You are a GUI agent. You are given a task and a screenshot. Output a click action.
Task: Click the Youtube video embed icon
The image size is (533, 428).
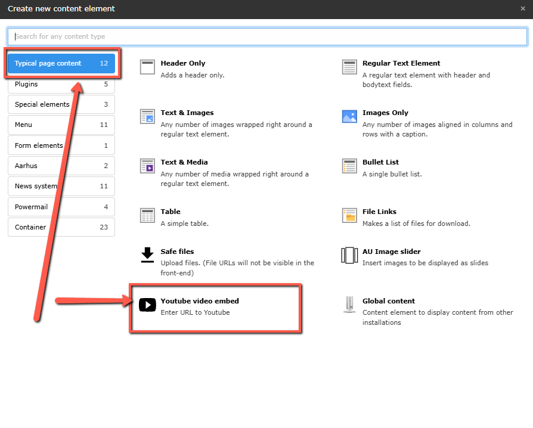coord(147,305)
